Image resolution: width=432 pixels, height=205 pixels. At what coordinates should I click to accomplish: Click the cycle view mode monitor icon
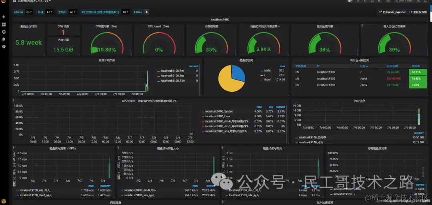pyautogui.click(x=388, y=1)
